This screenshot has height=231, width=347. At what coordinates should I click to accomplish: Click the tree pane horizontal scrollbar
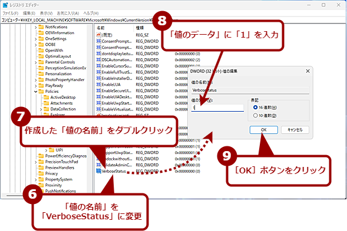pyautogui.click(x=15, y=196)
